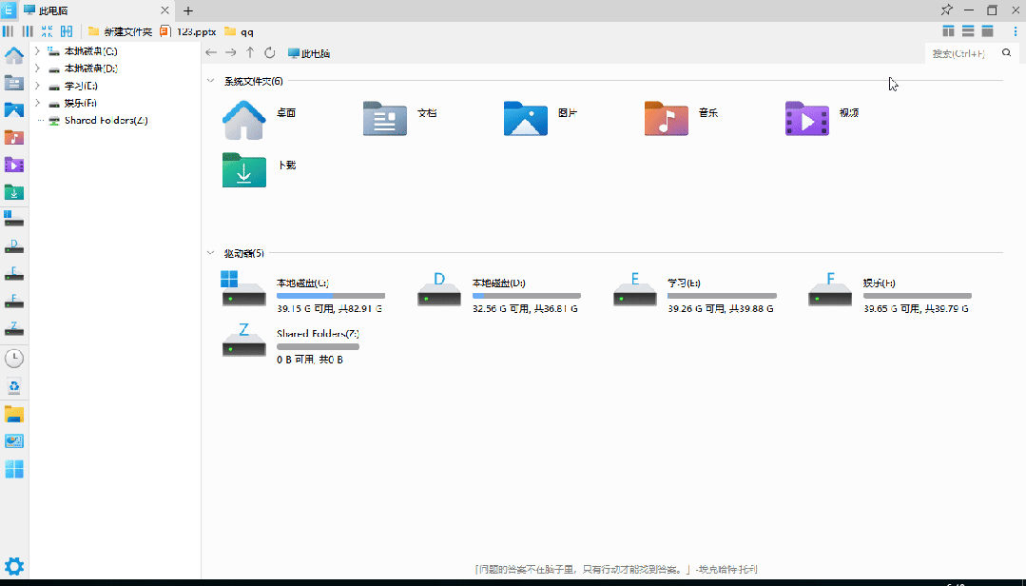The width and height of the screenshot is (1026, 586).
Task: Click the quote text at the bottom
Action: point(616,570)
